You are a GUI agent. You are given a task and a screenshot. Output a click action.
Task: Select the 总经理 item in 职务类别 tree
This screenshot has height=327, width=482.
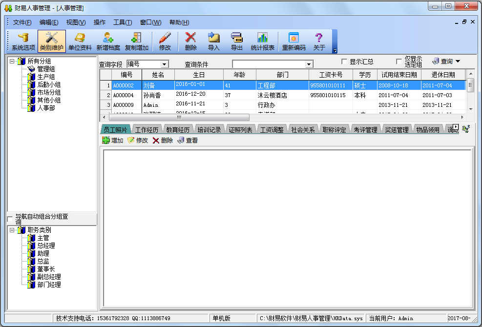[46, 245]
